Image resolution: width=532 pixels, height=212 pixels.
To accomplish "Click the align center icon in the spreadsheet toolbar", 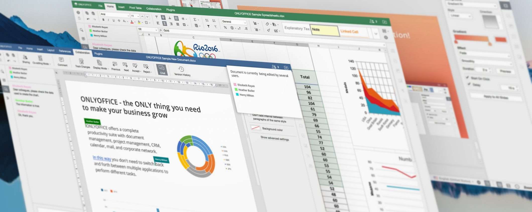I will [165, 23].
